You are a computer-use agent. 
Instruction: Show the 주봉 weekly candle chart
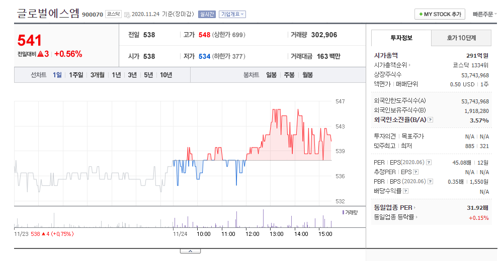(x=289, y=75)
